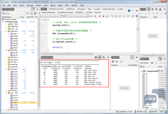
Task: Open the Registers Groups dropdown
Action: pyautogui.click(x=145, y=63)
